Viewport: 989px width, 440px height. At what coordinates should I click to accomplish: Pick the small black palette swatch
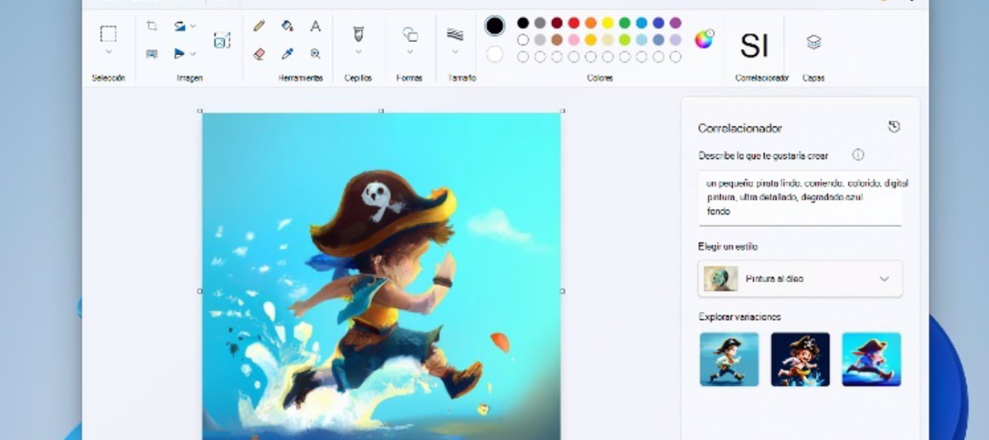pos(523,23)
